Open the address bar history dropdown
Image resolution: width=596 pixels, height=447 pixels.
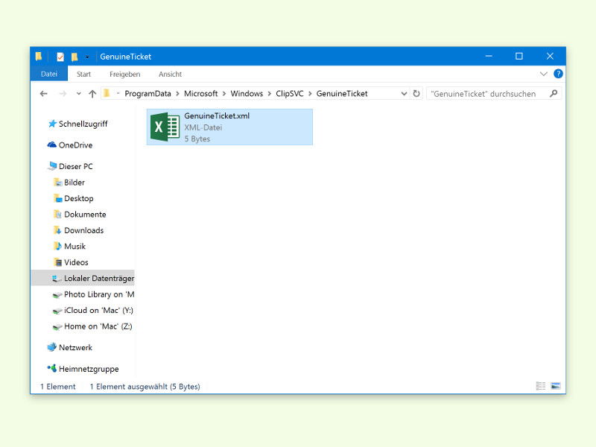click(x=404, y=94)
